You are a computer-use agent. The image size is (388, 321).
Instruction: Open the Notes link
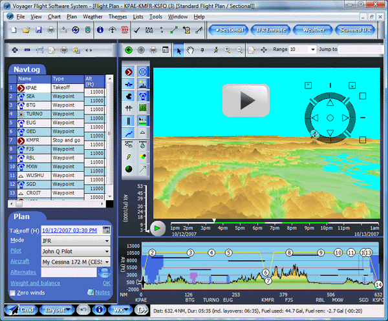[102, 293]
